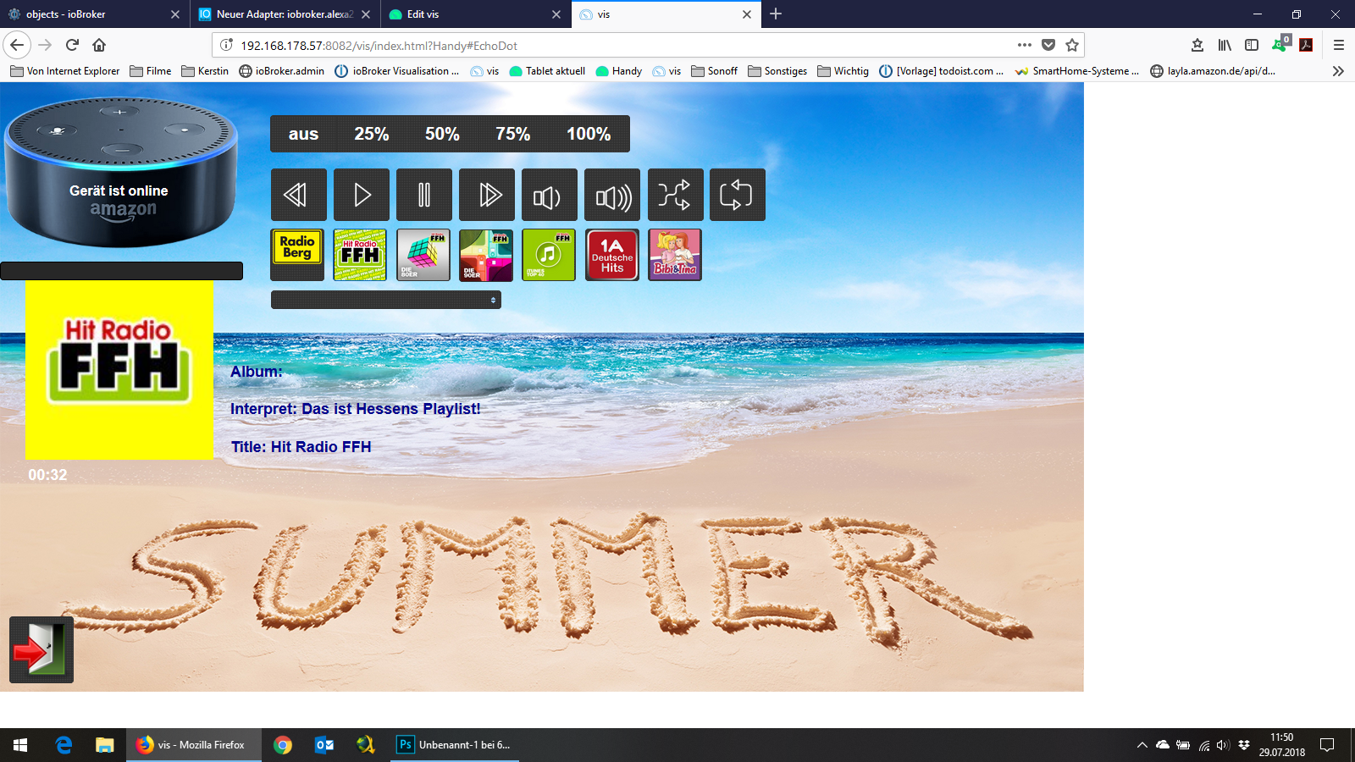Viewport: 1355px width, 762px height.
Task: Play FFH iTunes Top 40 station
Action: 549,255
